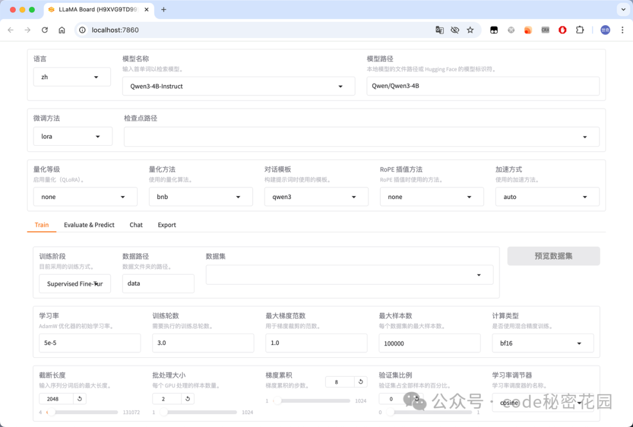This screenshot has width=633, height=427.
Task: Open the 量化等级 dropdown showing none
Action: coord(85,197)
